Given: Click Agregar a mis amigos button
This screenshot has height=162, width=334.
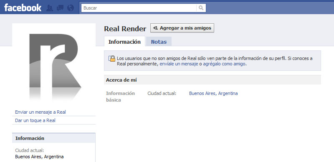Looking at the screenshot, I should coord(182,28).
